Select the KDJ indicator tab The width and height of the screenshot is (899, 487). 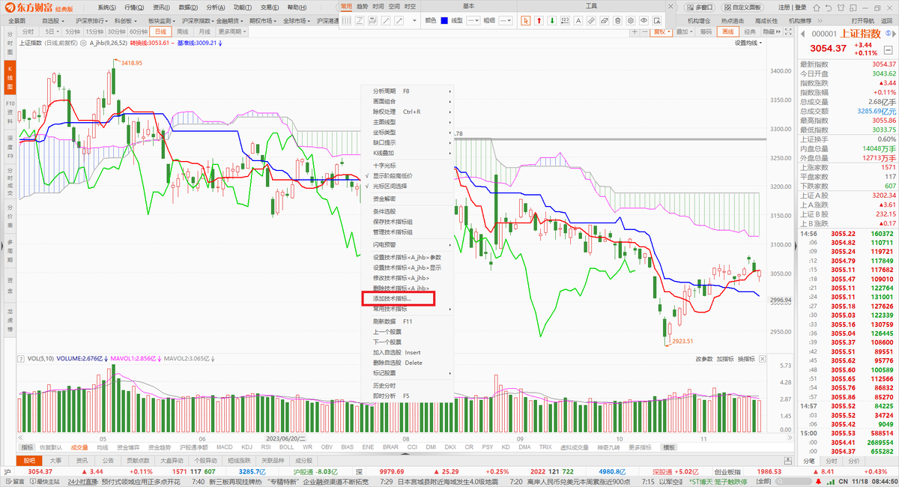click(245, 447)
